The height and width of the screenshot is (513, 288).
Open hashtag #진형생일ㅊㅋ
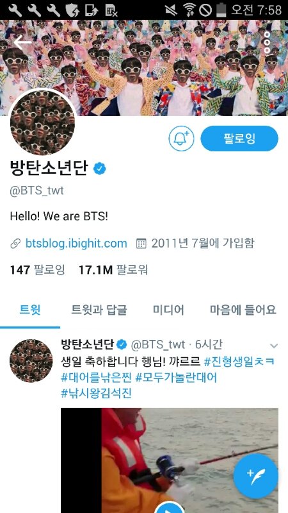pyautogui.click(x=239, y=362)
